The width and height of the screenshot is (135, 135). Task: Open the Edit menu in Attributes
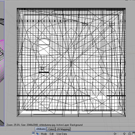pyautogui.click(x=52, y=134)
